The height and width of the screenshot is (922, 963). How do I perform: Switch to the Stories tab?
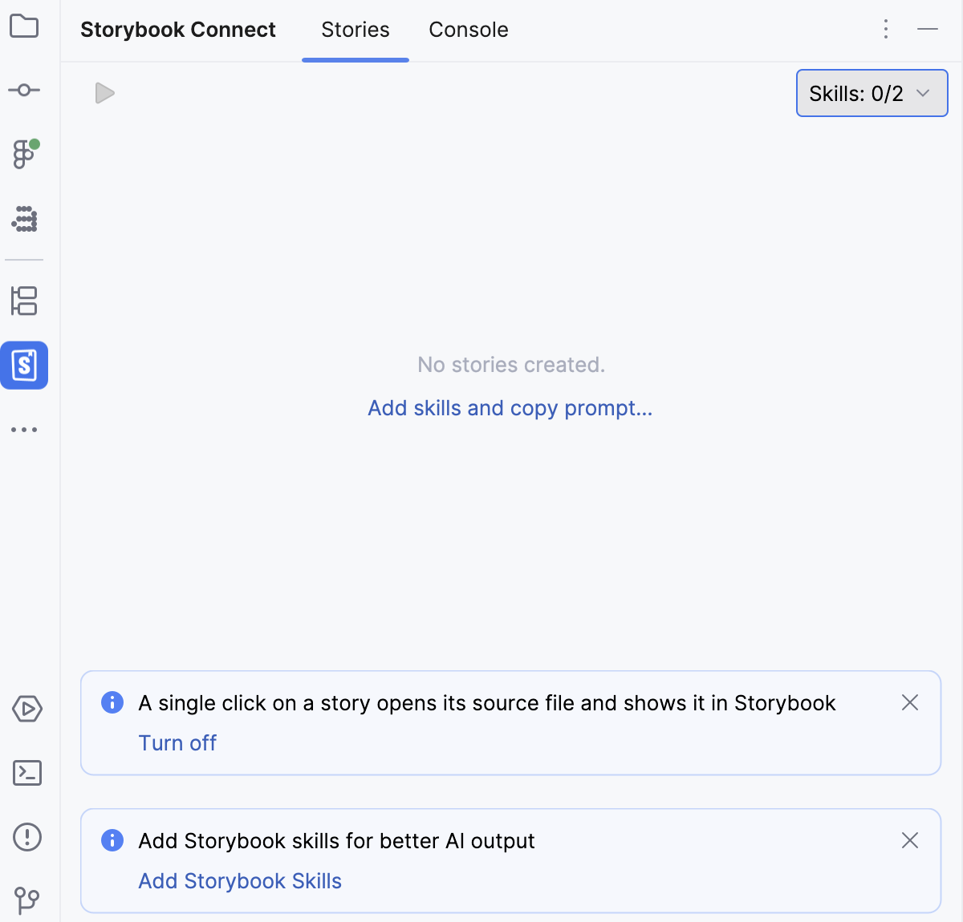(356, 30)
